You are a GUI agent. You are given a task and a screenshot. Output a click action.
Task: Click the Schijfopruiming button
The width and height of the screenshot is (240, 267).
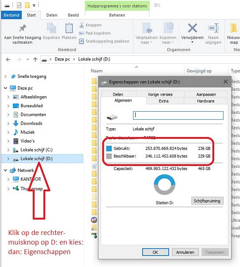[x=207, y=201]
